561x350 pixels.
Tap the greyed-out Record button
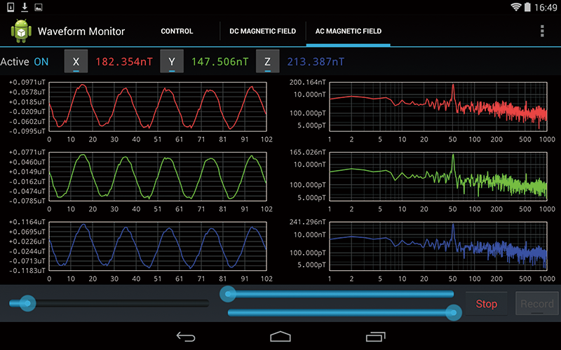[x=537, y=304]
